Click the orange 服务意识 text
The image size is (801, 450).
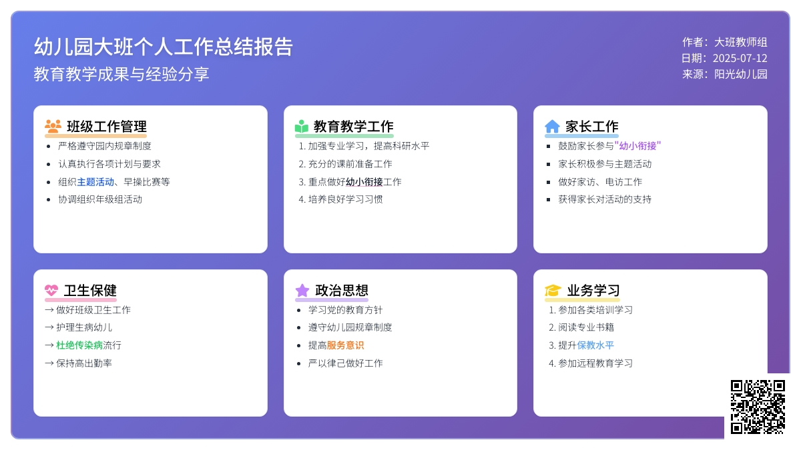[x=346, y=345]
